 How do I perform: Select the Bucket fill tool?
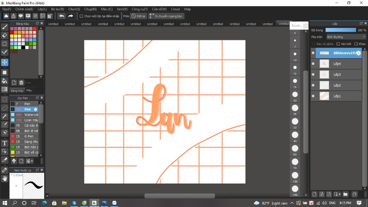(4, 81)
